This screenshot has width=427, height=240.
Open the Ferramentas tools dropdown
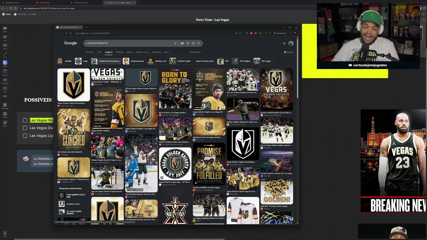click(x=195, y=52)
